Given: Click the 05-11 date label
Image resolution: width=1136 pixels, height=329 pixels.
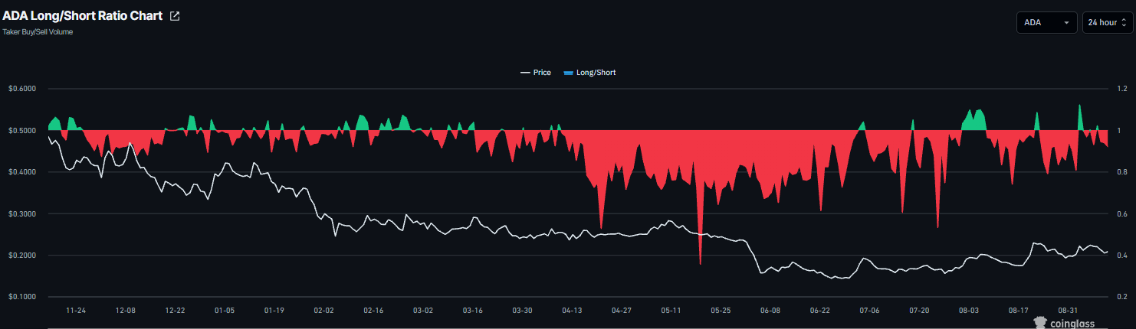Looking at the screenshot, I should point(671,311).
